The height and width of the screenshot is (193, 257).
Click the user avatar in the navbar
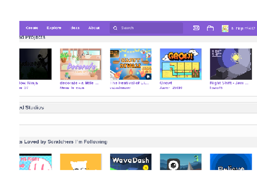pos(225,28)
